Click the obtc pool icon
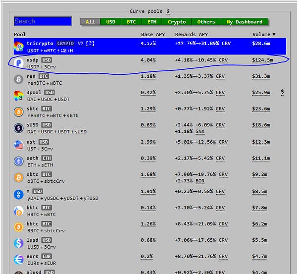The height and width of the screenshot is (274, 297). 19,177
